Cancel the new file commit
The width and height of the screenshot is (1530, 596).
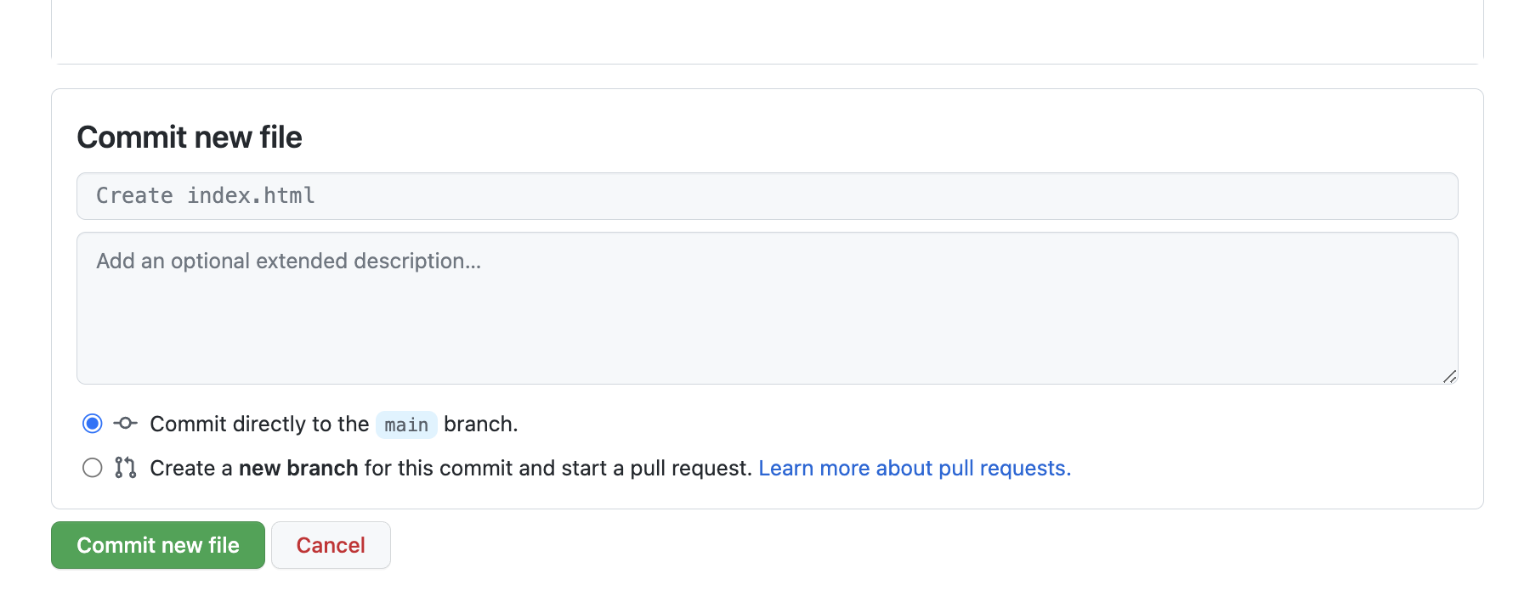click(x=331, y=545)
